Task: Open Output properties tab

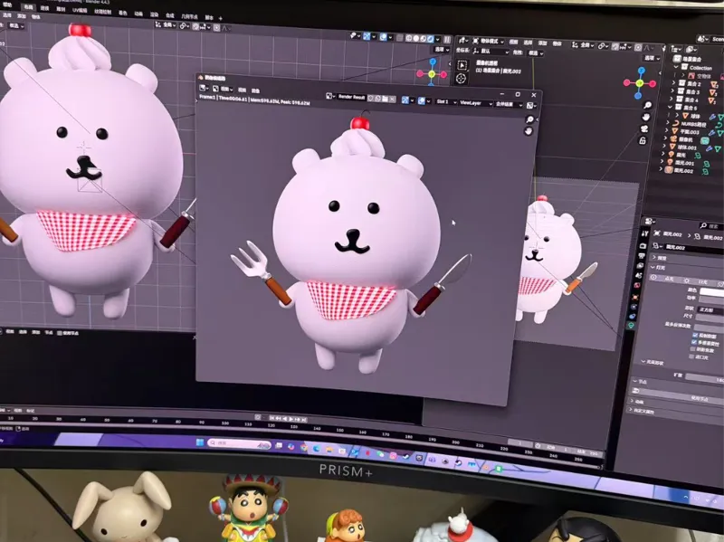Action: pos(642,256)
